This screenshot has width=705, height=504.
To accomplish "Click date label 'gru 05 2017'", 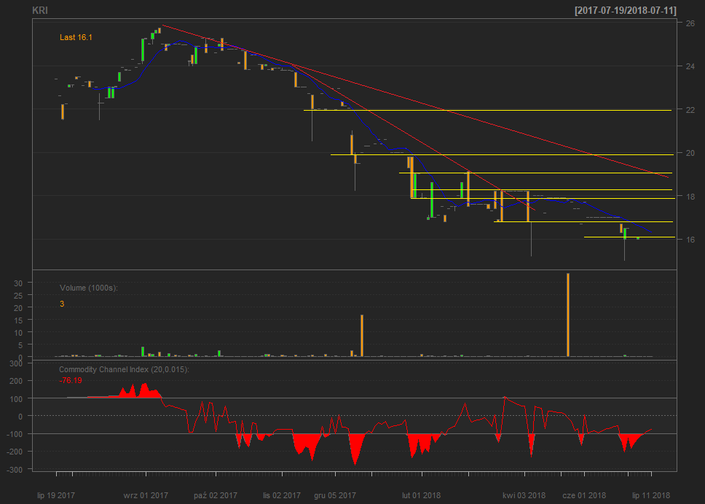I will click(335, 495).
